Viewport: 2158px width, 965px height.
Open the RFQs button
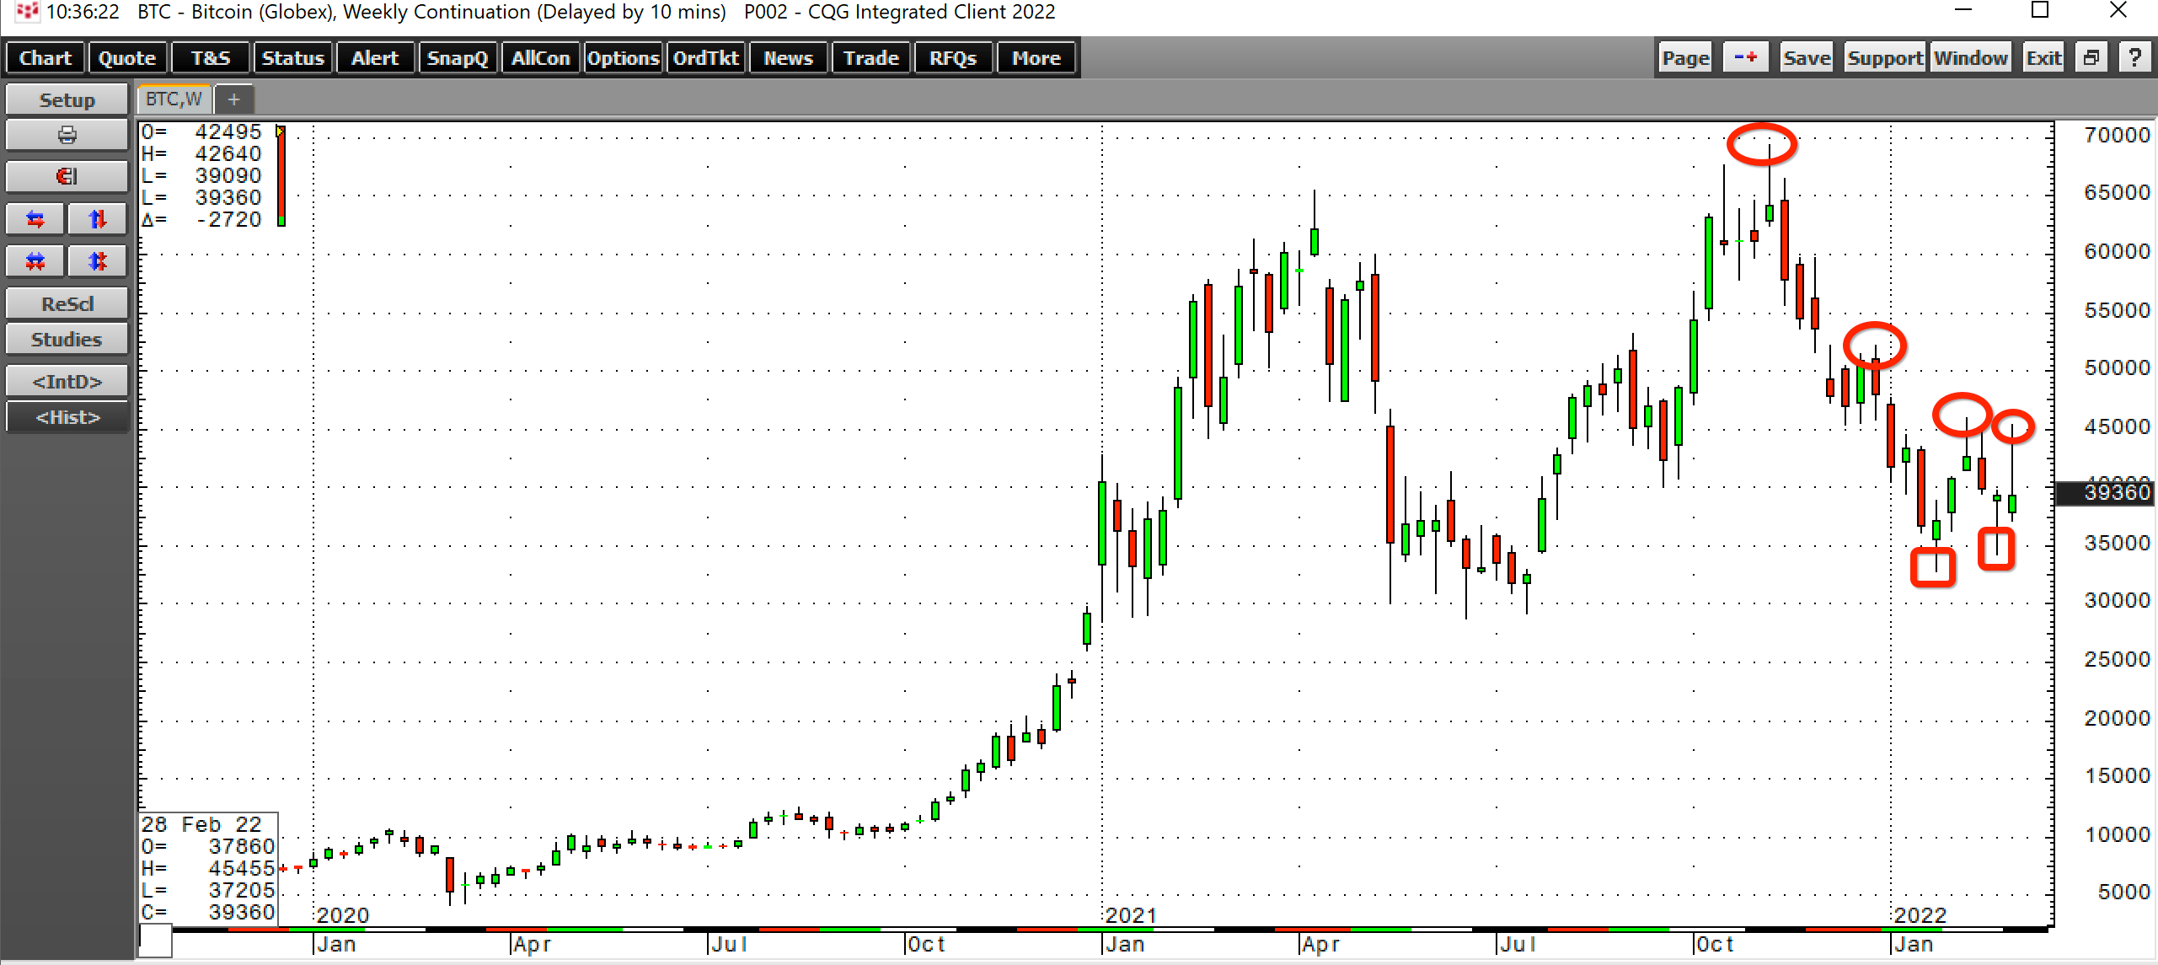coord(953,58)
